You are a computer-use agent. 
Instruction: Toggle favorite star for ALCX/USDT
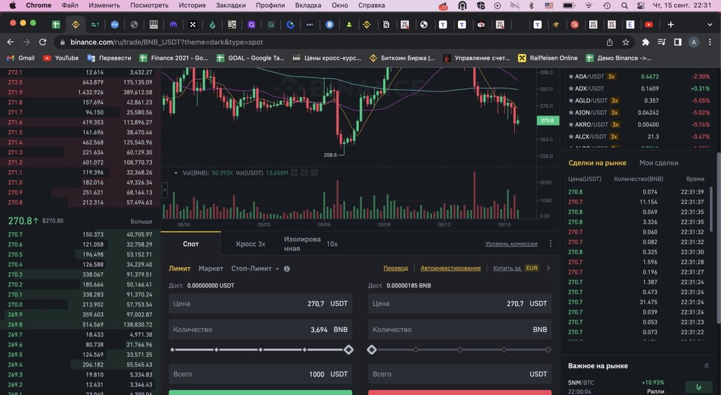pos(571,136)
